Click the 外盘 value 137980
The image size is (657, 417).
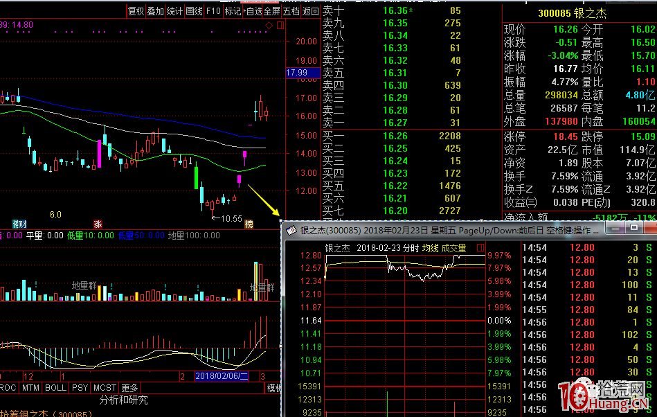coord(561,121)
